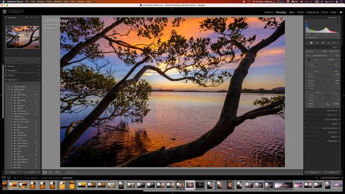Toggle Tone Curve panel on/off switch
345x194 pixels.
coord(305,110)
